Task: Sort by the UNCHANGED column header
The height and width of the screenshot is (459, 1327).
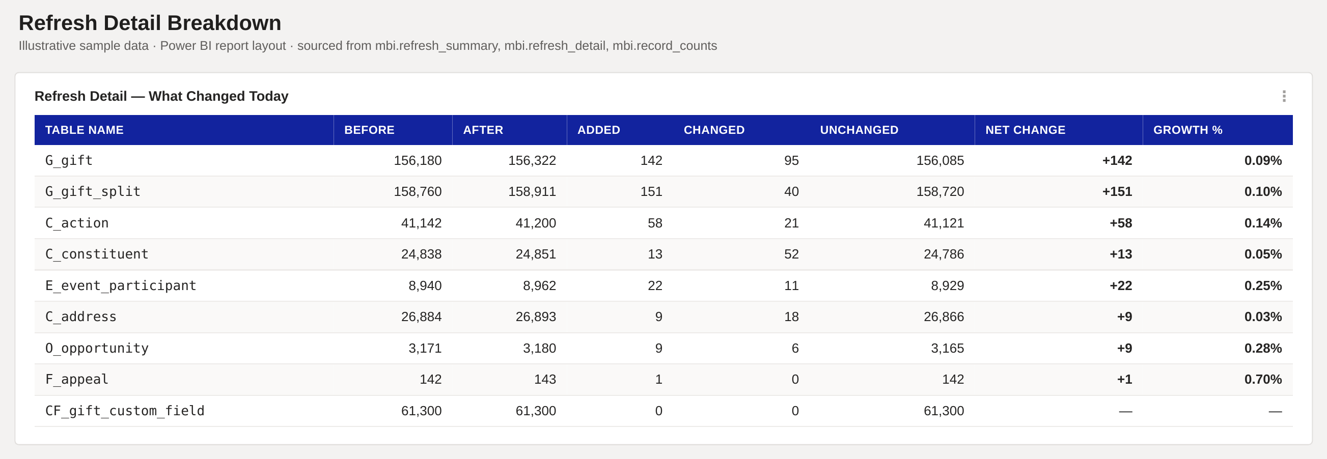Action: (x=892, y=130)
